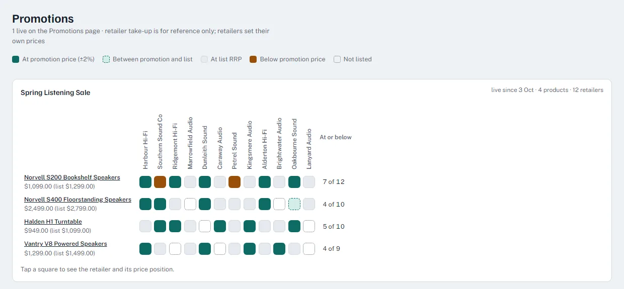
Task: Tap Ridgemont Hi-Fi square for Vantry V8
Action: pyautogui.click(x=175, y=248)
